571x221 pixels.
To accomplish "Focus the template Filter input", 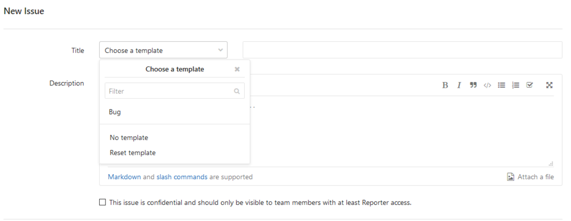I will coord(175,91).
